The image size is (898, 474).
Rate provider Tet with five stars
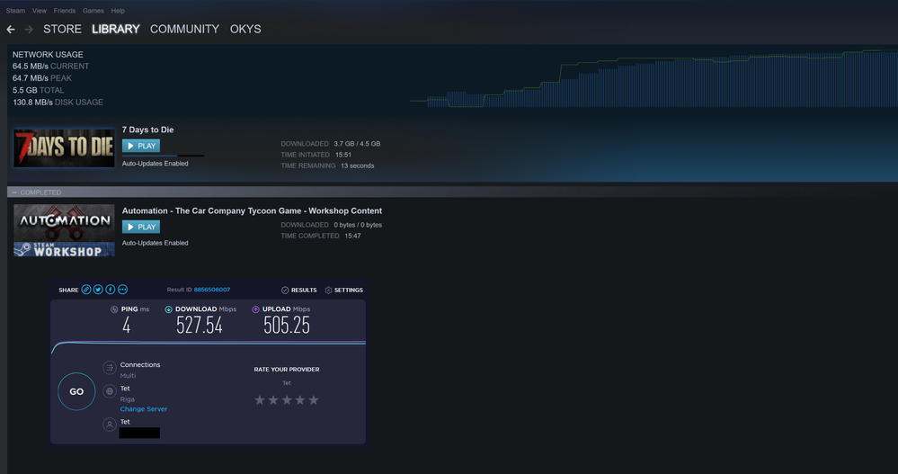[x=314, y=400]
